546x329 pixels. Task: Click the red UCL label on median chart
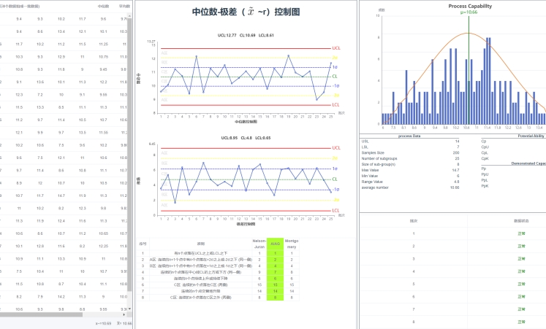click(335, 48)
